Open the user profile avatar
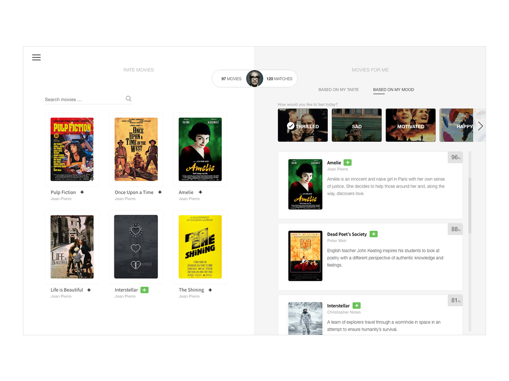The width and height of the screenshot is (509, 381). pyautogui.click(x=255, y=79)
